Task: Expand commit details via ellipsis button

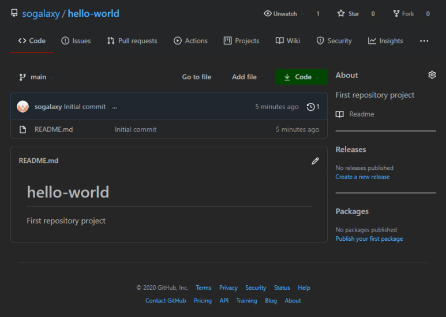Action: pos(115,107)
